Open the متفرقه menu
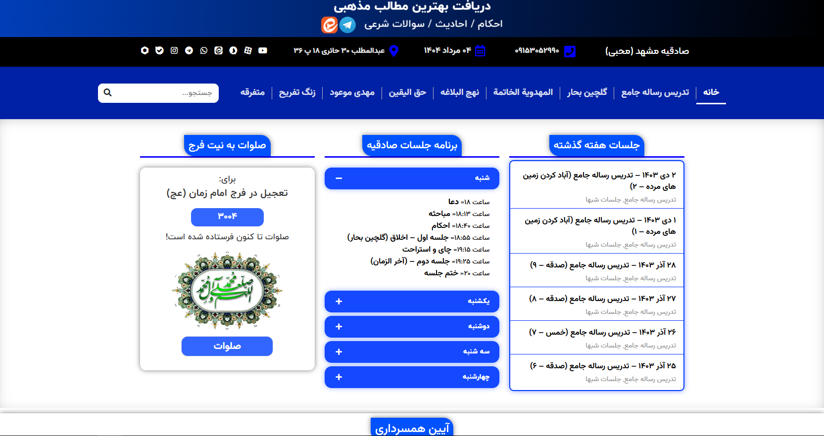This screenshot has width=824, height=436. pyautogui.click(x=252, y=92)
